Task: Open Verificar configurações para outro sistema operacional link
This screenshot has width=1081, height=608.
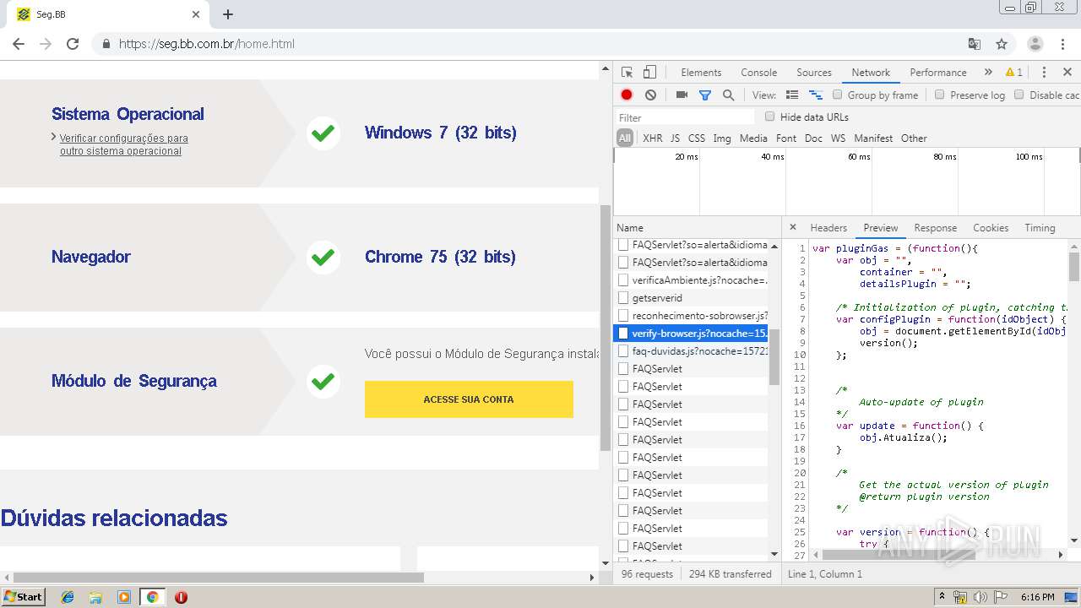Action: click(123, 144)
